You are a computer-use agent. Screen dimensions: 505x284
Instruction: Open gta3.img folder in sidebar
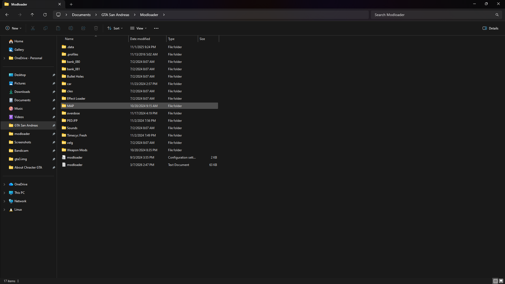click(x=21, y=159)
